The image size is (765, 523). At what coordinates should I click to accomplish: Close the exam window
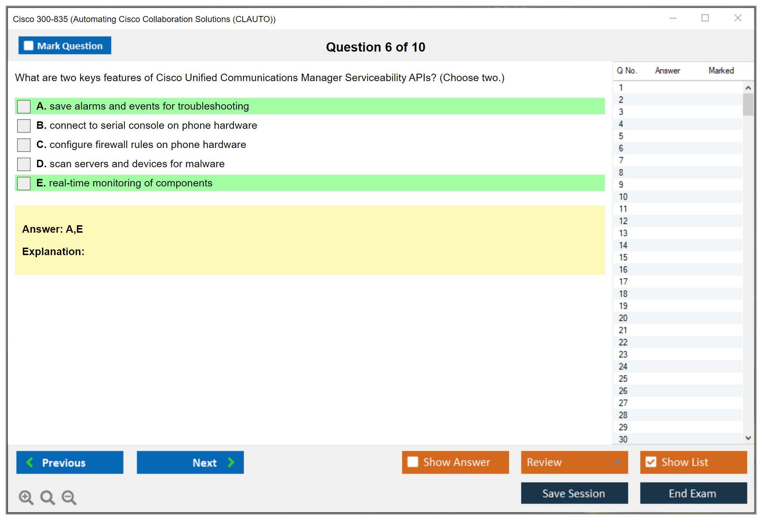[x=738, y=18]
